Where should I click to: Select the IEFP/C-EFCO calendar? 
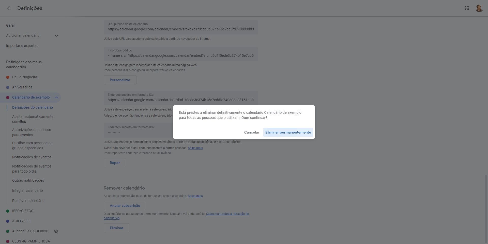coord(23,211)
